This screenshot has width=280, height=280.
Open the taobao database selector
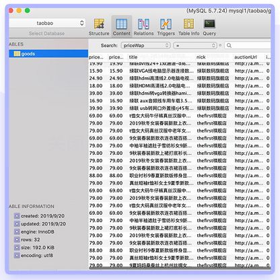47,23
